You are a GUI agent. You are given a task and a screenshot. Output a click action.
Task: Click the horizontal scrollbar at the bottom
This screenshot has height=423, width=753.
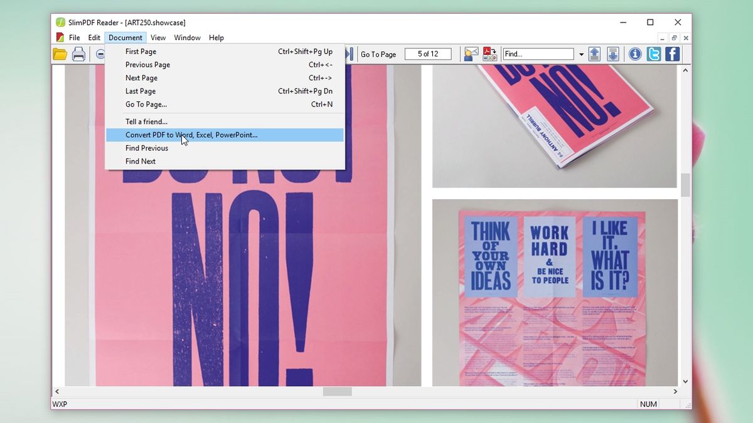337,391
